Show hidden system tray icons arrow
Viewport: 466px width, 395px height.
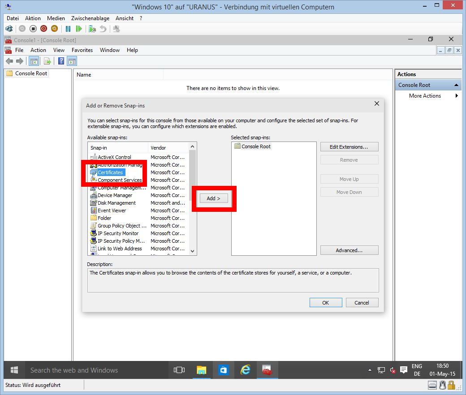pos(370,370)
